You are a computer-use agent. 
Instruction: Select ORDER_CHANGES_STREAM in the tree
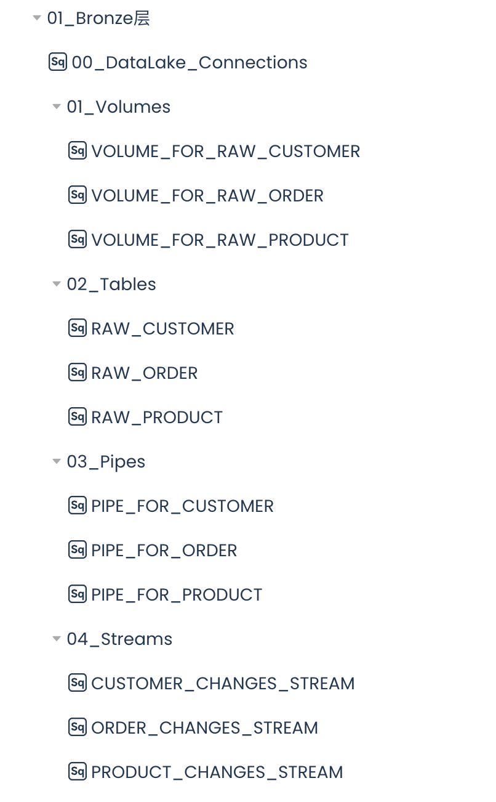coord(204,727)
